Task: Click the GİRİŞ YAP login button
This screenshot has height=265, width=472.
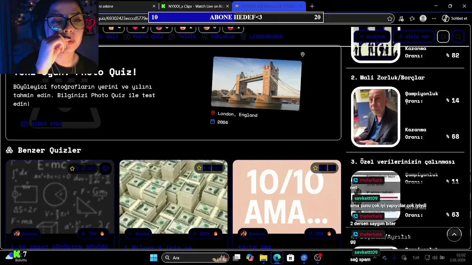Action: (414, 36)
